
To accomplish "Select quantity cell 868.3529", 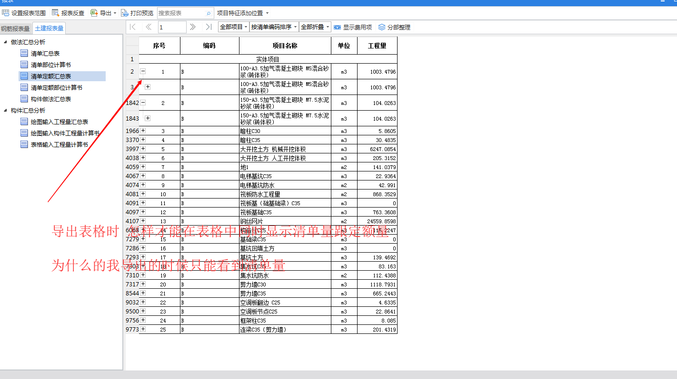I will click(377, 194).
